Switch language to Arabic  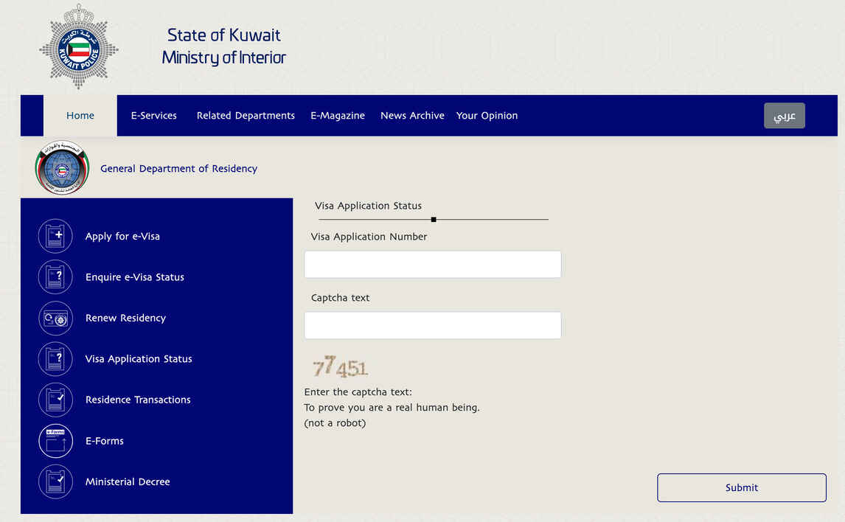784,115
